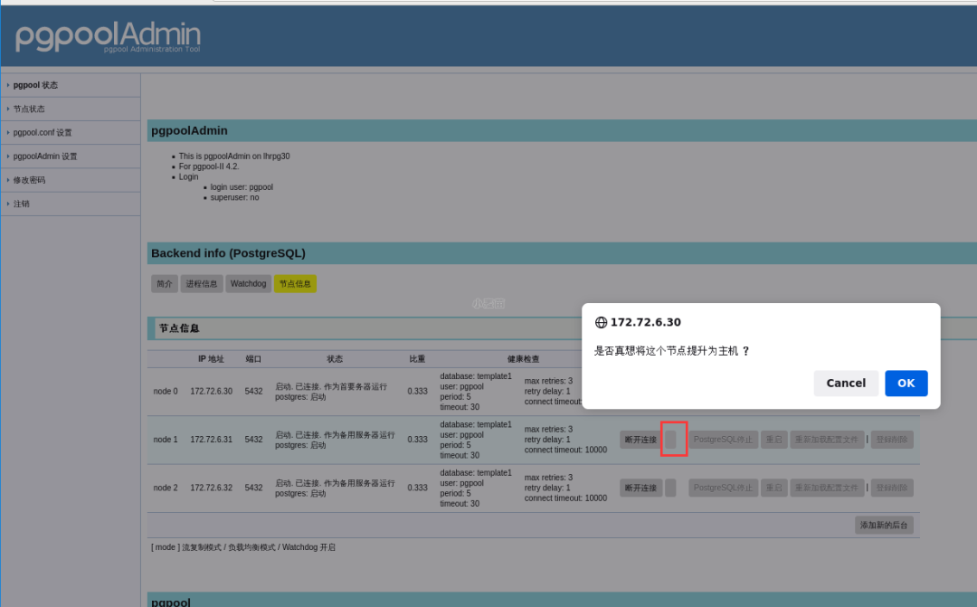The image size is (977, 607).
Task: Click the 'superuser: no' text
Action: [x=234, y=197]
